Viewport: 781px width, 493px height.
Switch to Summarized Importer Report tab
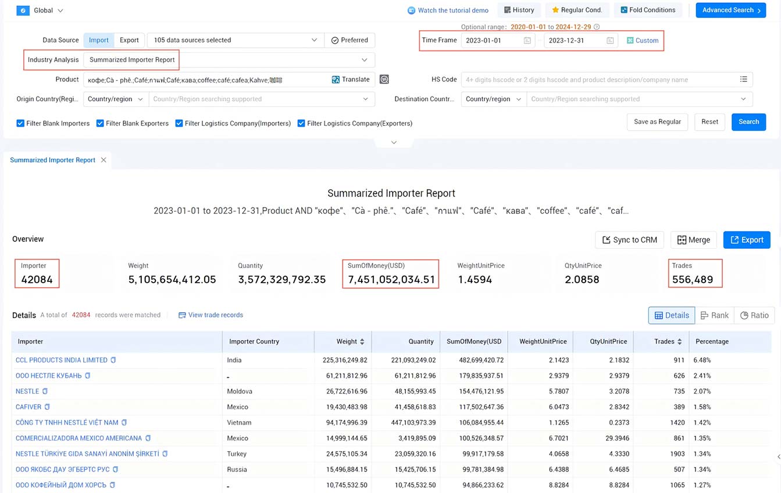(x=52, y=160)
